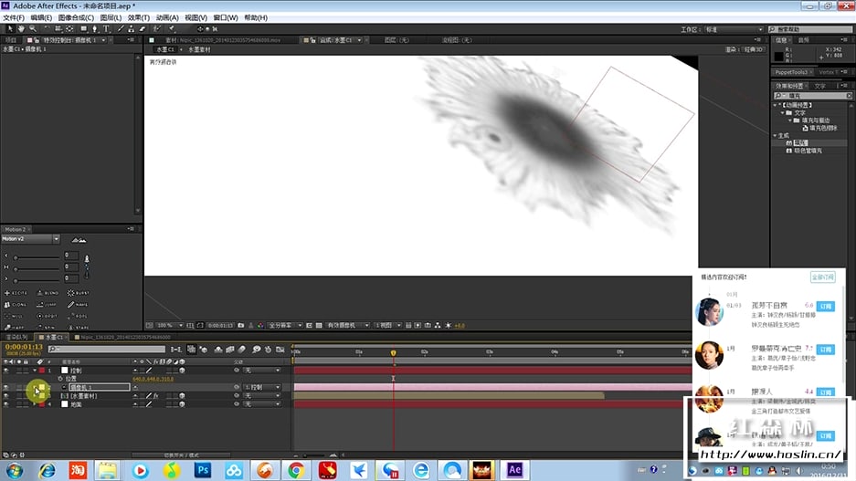Select the Text tool
The width and height of the screenshot is (856, 481).
[107, 29]
